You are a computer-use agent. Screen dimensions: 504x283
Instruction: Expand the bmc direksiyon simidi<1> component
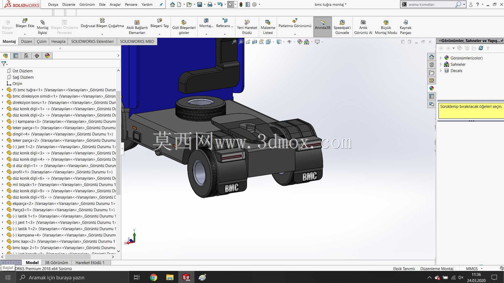pos(3,96)
